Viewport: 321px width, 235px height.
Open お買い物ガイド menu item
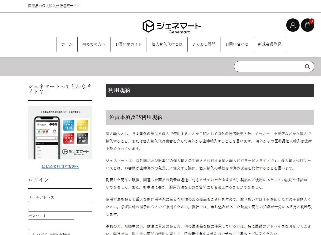129,44
